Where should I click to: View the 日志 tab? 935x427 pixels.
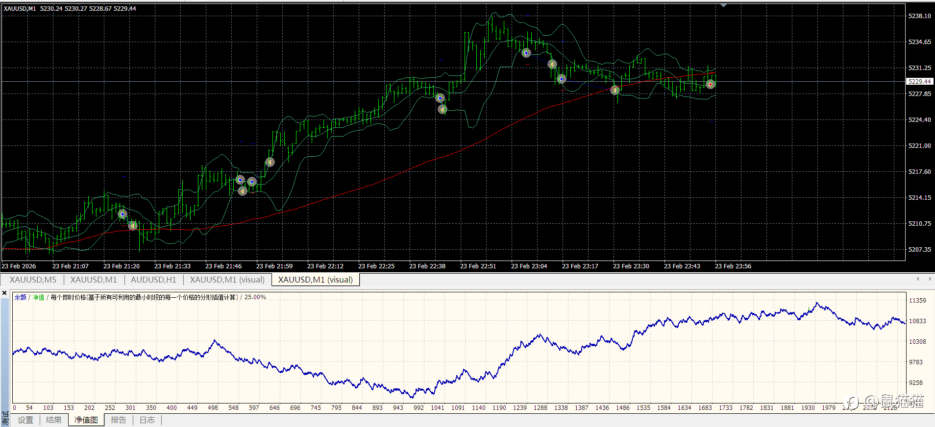(x=147, y=420)
